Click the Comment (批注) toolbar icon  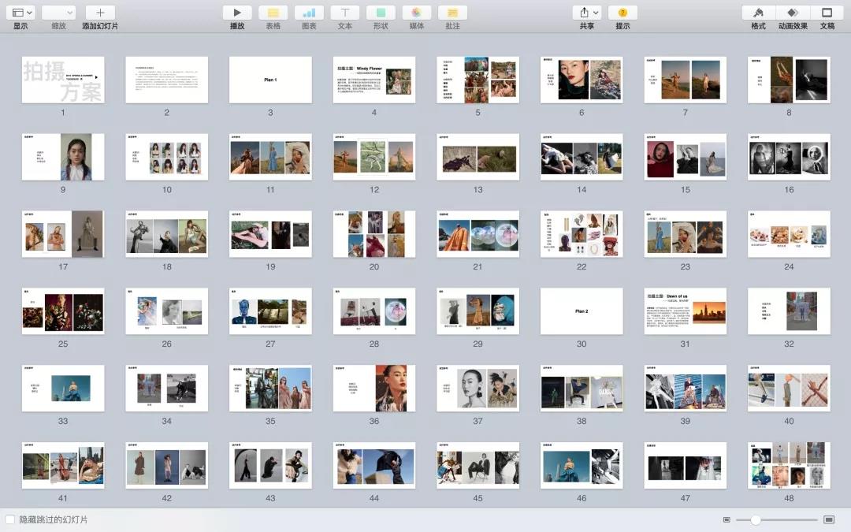click(x=452, y=13)
